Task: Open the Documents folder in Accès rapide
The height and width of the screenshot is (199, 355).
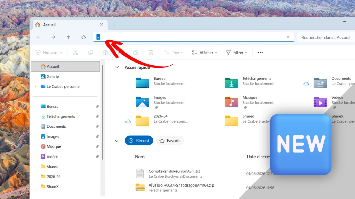Action: (334, 82)
